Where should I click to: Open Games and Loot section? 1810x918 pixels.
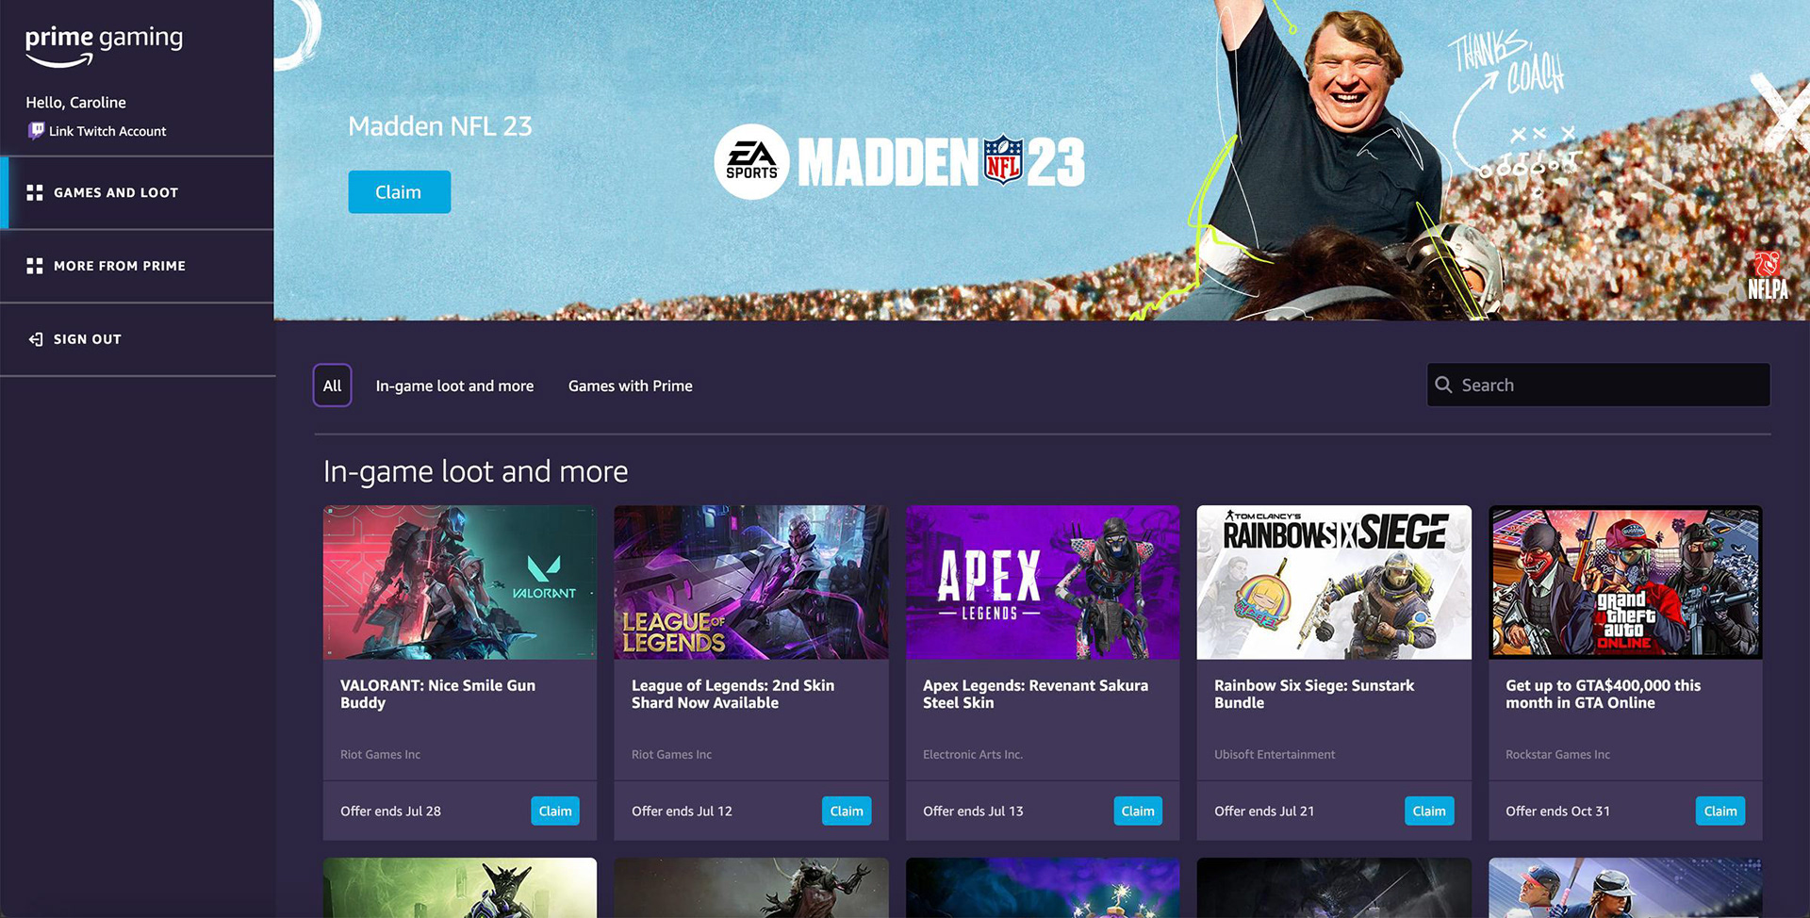tap(138, 192)
